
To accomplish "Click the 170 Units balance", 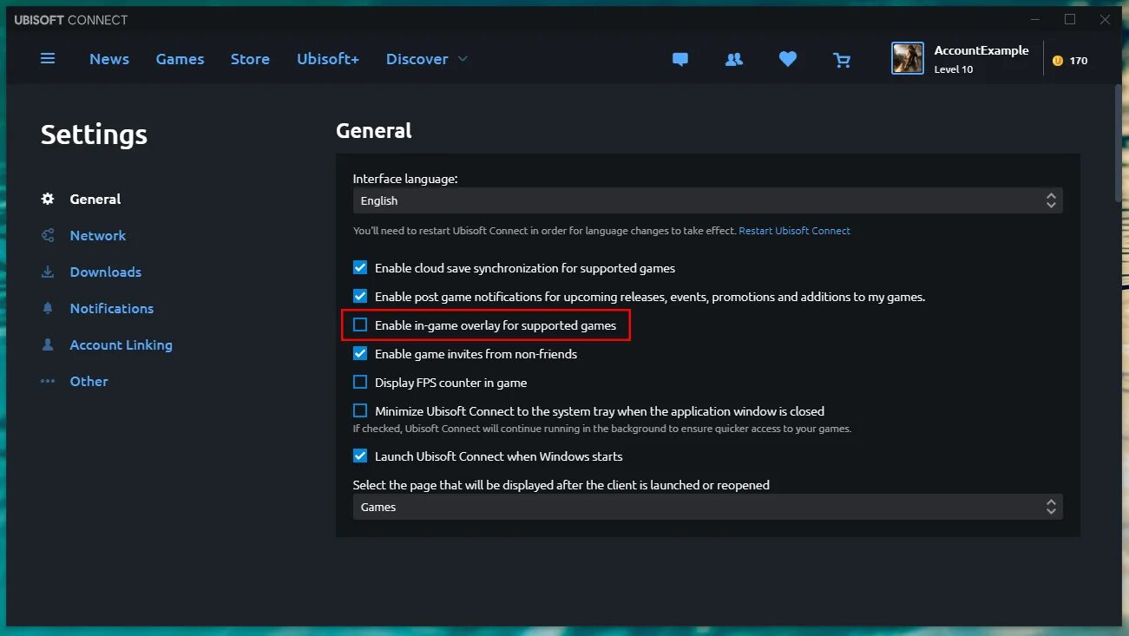I will (x=1079, y=61).
